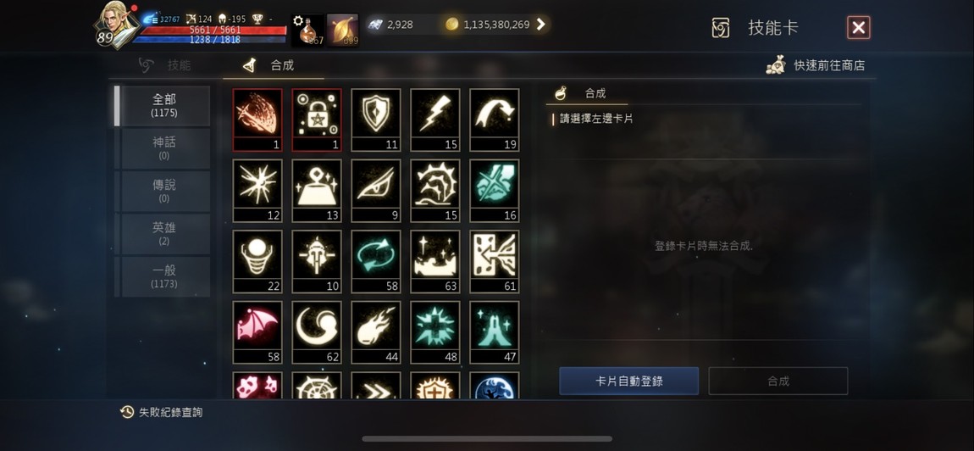The image size is (974, 451).
Task: Select the curved arrow card with count 19
Action: 495,120
